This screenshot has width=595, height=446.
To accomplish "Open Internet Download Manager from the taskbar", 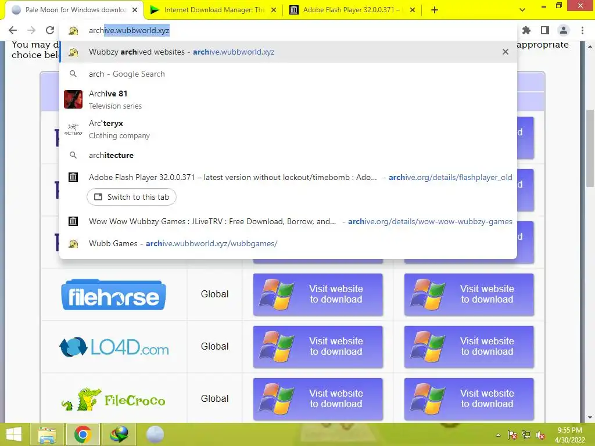I will click(x=119, y=434).
